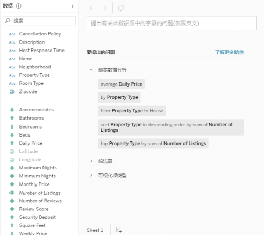Choose 'filter Property Type to House' suggestion

pyautogui.click(x=132, y=111)
